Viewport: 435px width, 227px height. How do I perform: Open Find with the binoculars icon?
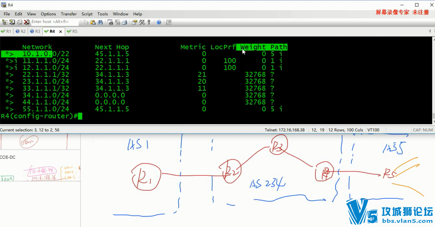click(100, 22)
